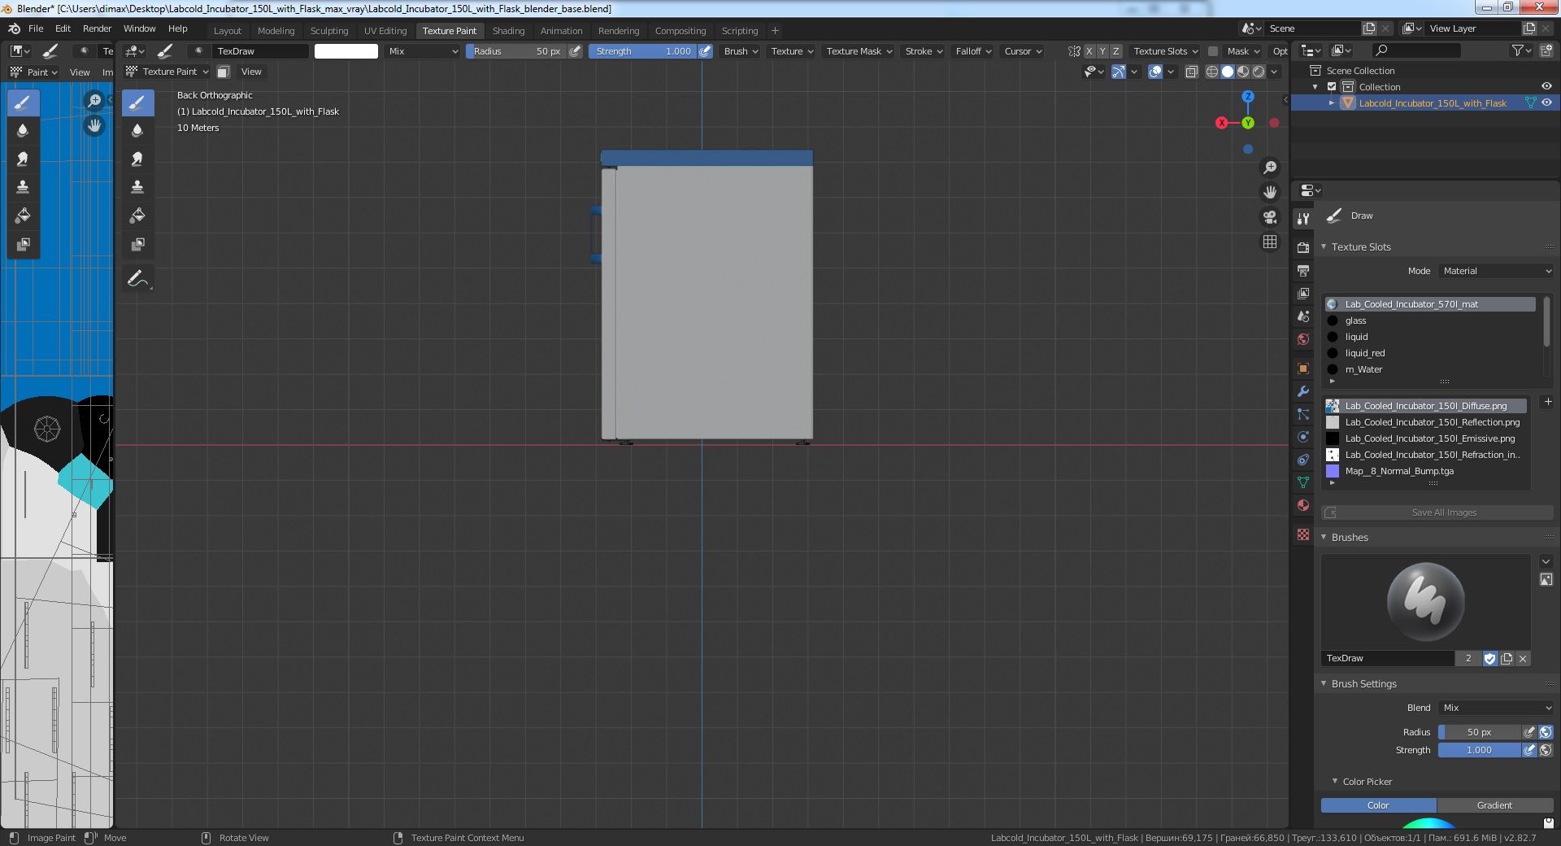Collapse the Texture Slots panel
Viewport: 1561px width, 846px height.
click(x=1324, y=246)
